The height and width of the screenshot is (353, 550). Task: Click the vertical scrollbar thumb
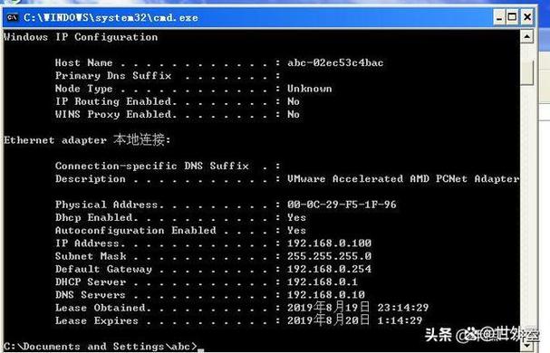(x=526, y=72)
